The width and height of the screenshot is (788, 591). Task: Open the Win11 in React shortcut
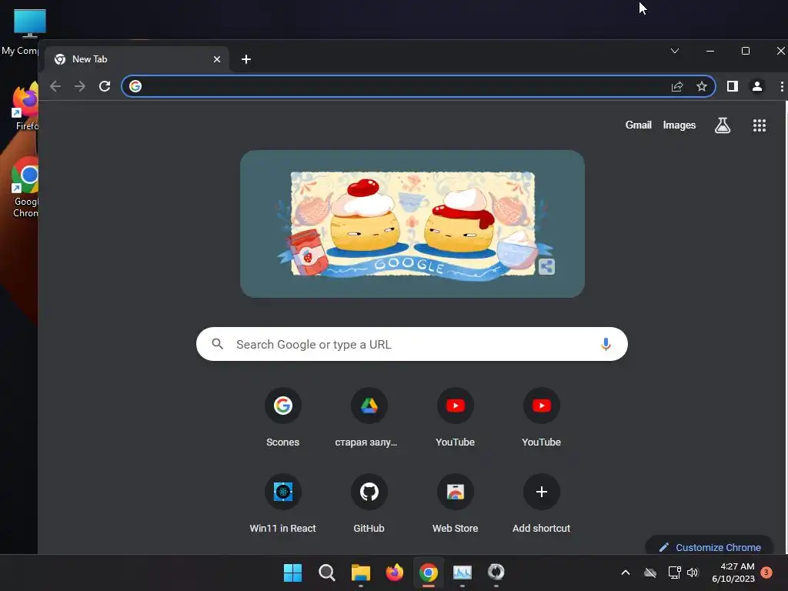283,503
